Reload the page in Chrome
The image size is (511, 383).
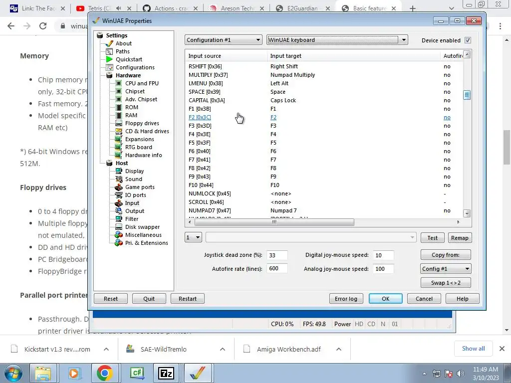pos(43,26)
